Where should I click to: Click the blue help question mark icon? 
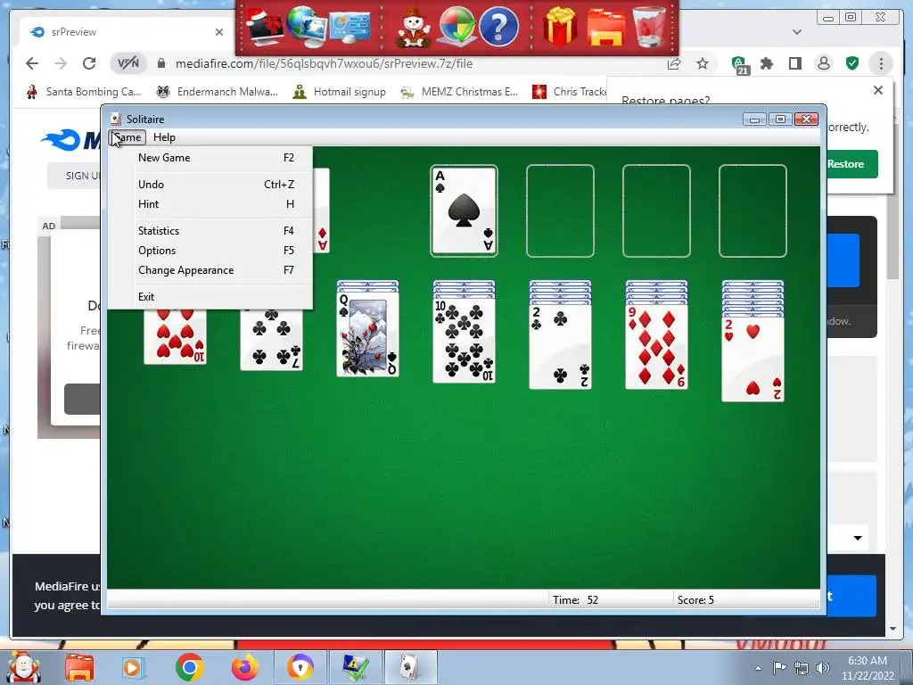(x=498, y=26)
